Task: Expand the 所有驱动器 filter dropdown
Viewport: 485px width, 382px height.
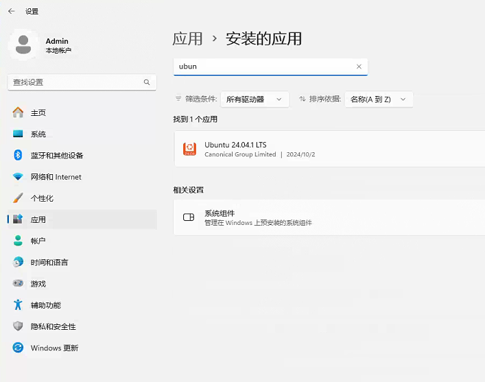Action: [255, 99]
